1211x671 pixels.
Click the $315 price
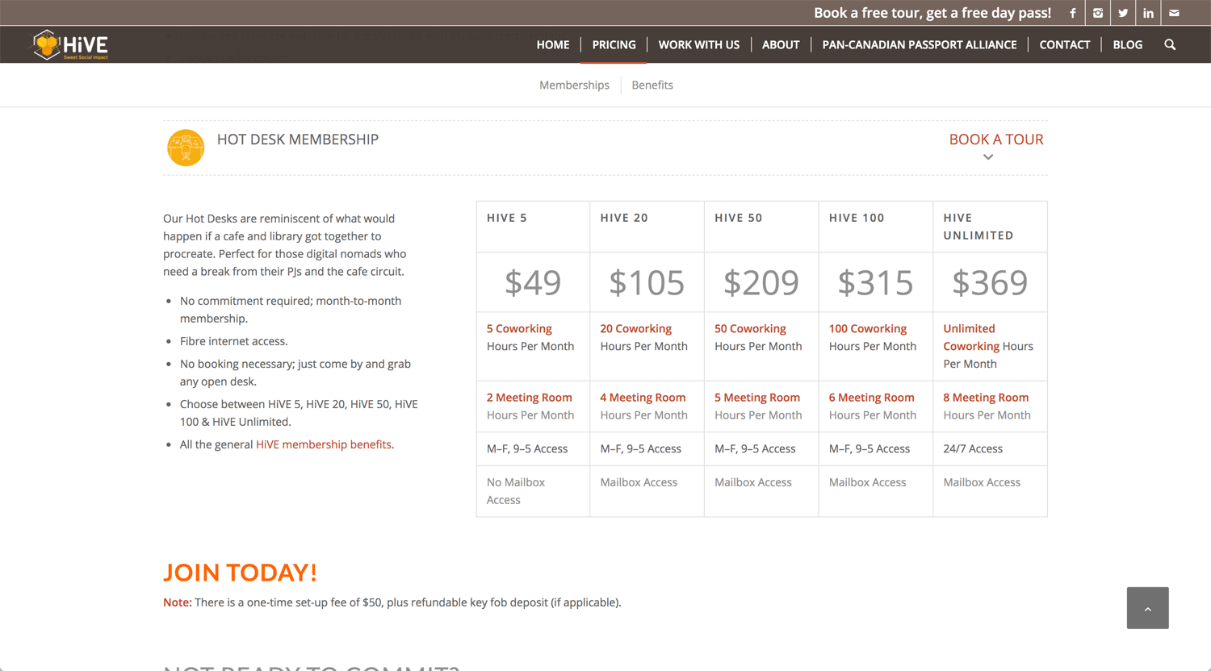(x=876, y=282)
